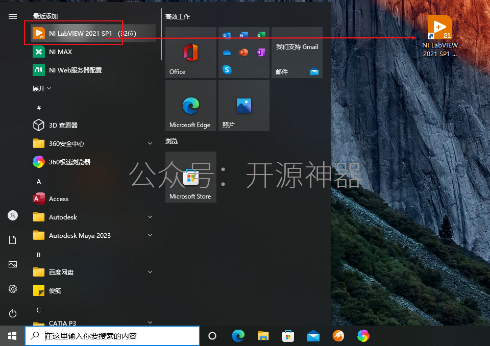The image size is (490, 346).
Task: Open the Start menu hamburger navigation
Action: [12, 16]
